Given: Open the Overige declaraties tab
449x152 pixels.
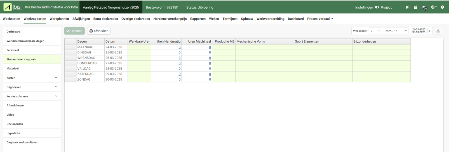Looking at the screenshot, I should [136, 19].
